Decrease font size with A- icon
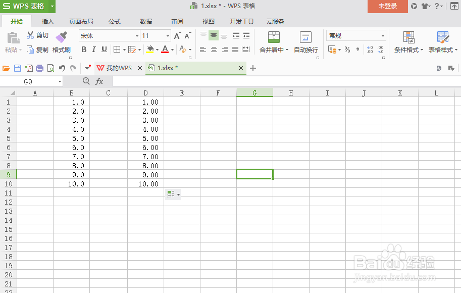The width and height of the screenshot is (461, 293). point(188,35)
